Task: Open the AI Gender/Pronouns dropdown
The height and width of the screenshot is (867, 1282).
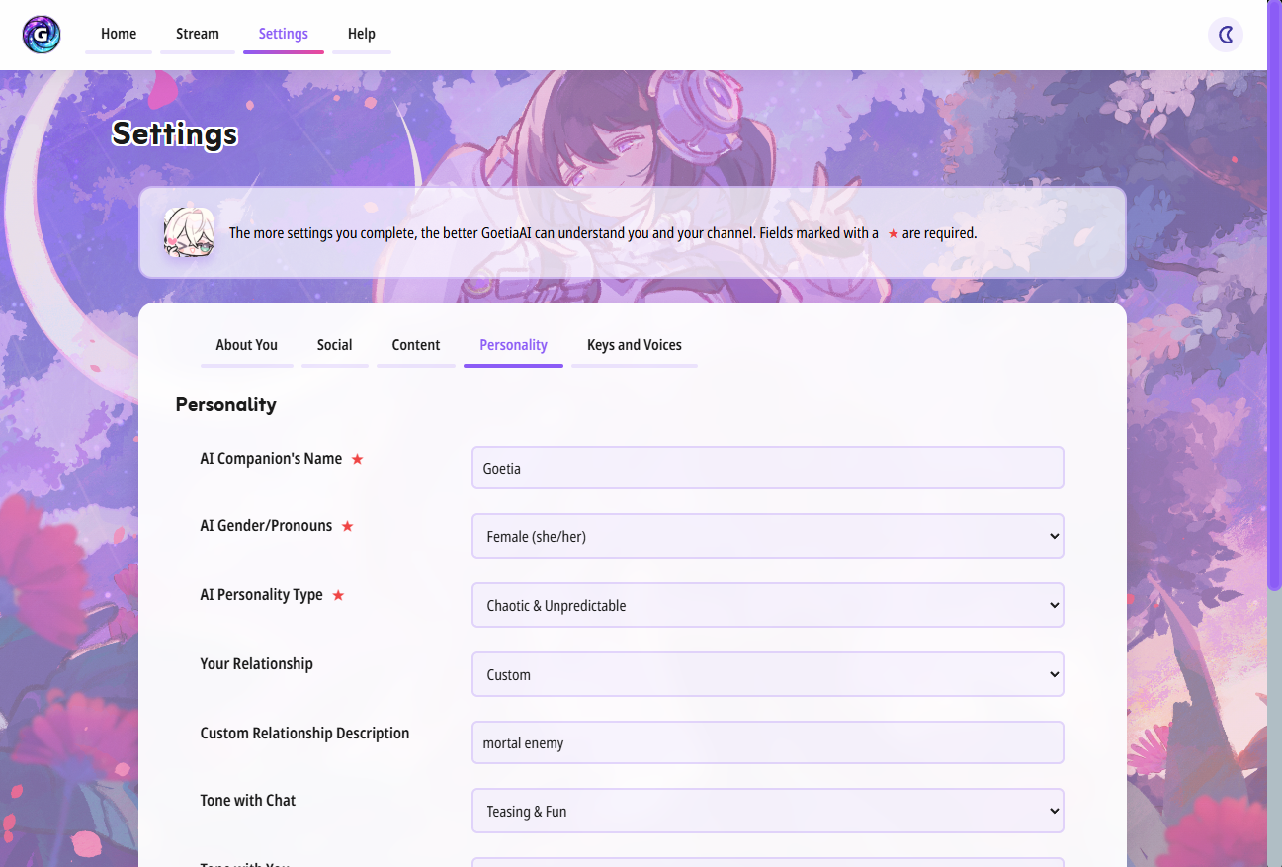Action: (x=767, y=535)
